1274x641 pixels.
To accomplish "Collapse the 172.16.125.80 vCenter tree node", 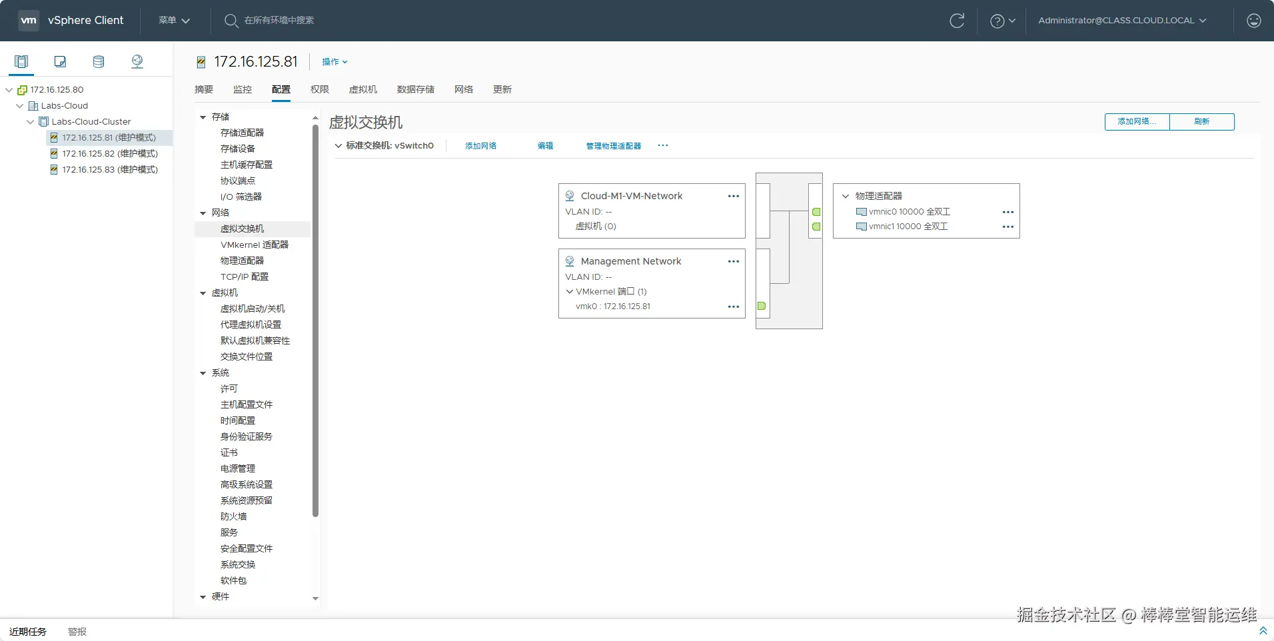I will (9, 90).
